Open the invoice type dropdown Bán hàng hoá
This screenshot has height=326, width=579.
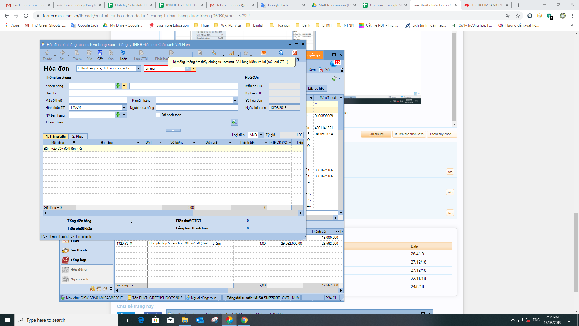point(139,69)
